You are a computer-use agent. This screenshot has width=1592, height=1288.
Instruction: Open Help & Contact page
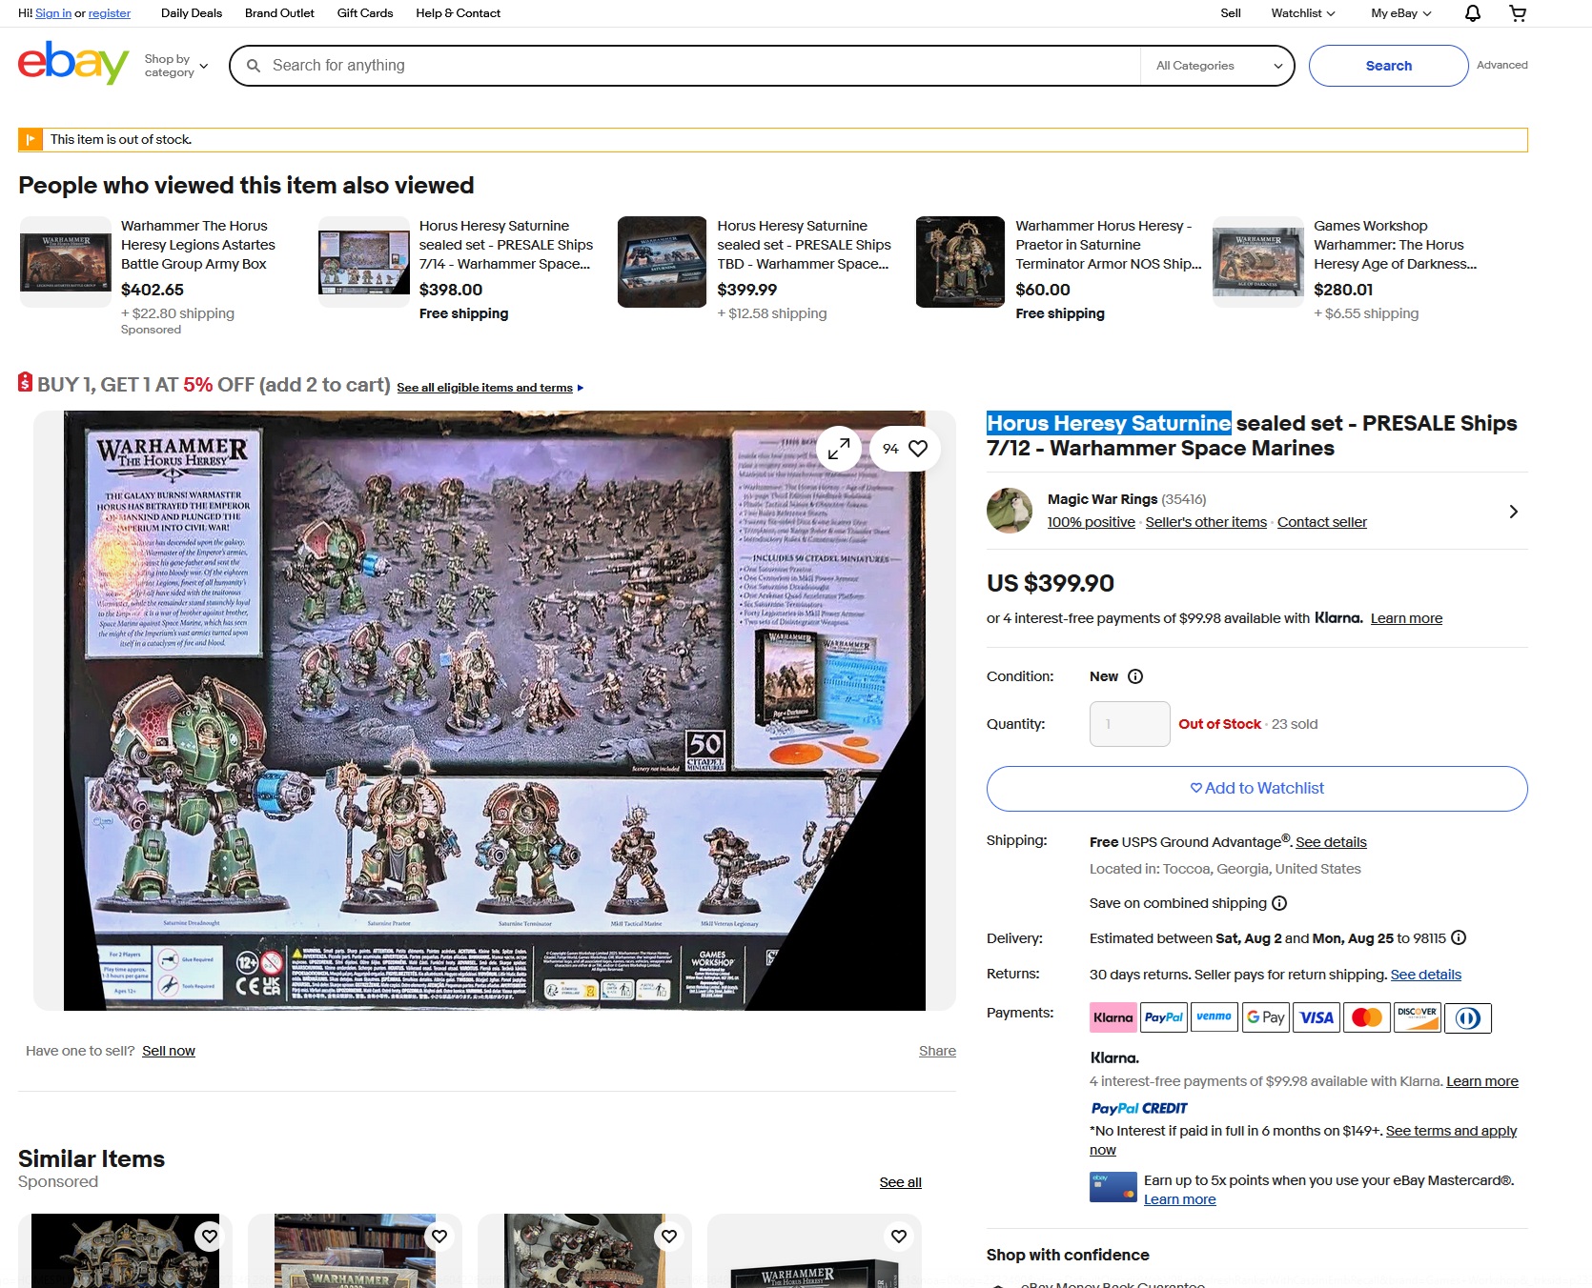(458, 13)
